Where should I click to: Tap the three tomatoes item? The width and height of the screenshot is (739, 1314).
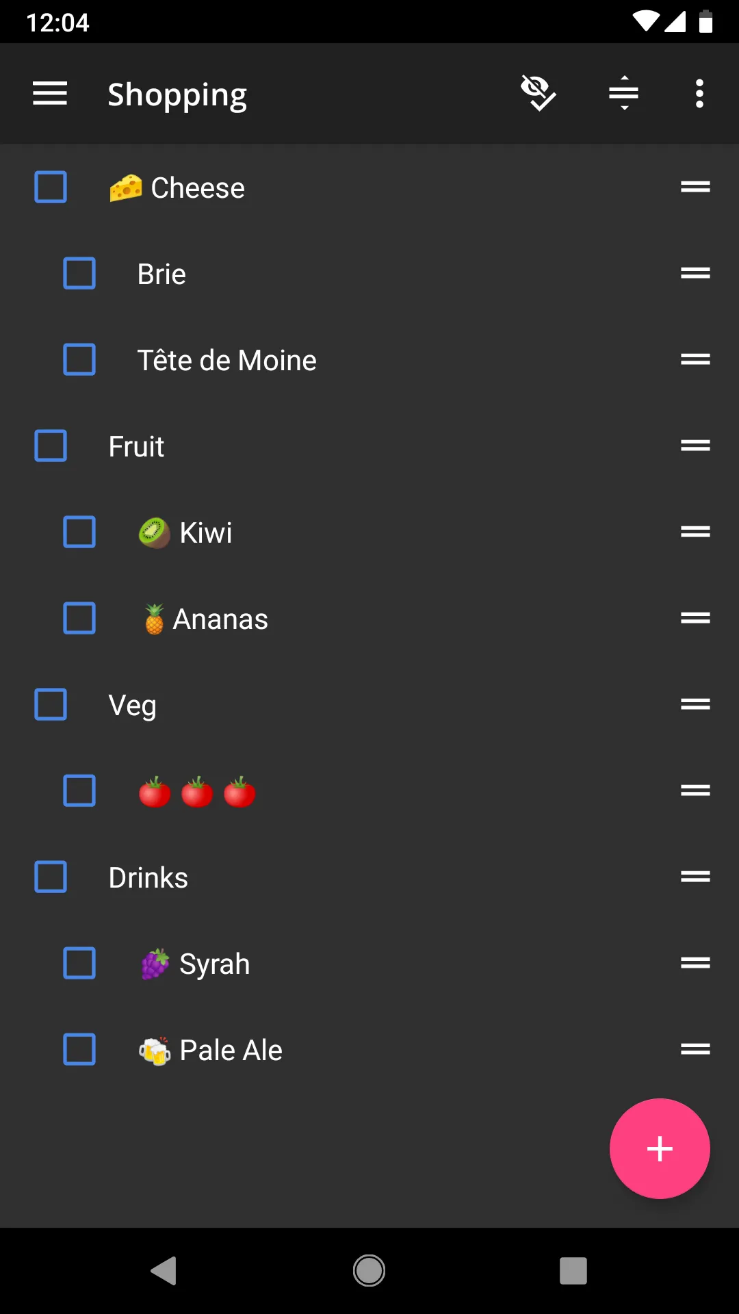(x=197, y=791)
